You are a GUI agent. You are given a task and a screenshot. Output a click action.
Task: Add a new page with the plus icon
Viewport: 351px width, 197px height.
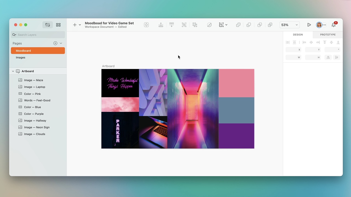55,43
